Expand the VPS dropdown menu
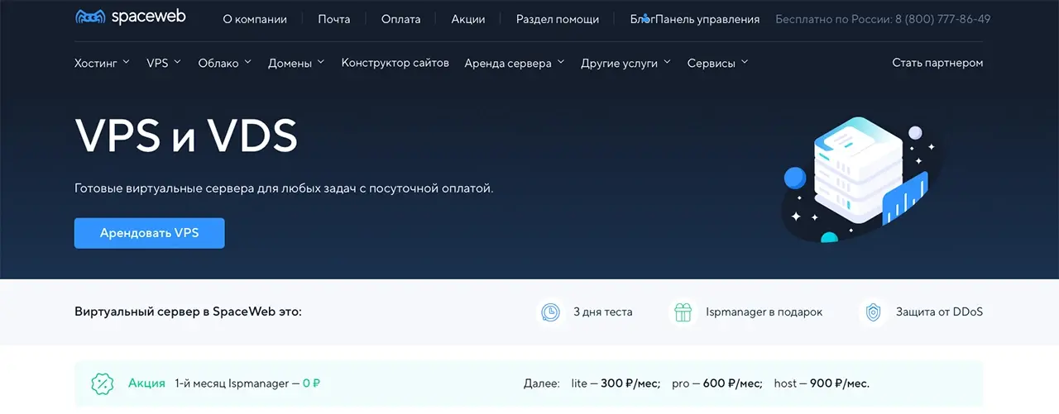This screenshot has height=414, width=1059. (x=164, y=63)
